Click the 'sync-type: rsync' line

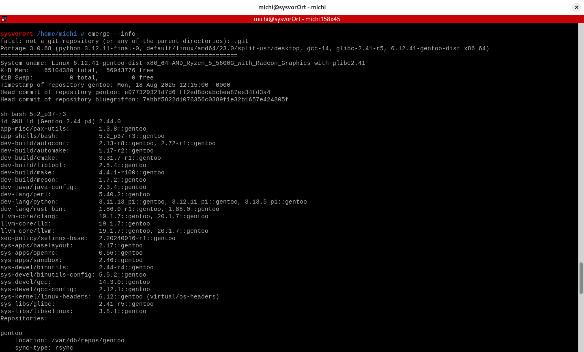44,348
